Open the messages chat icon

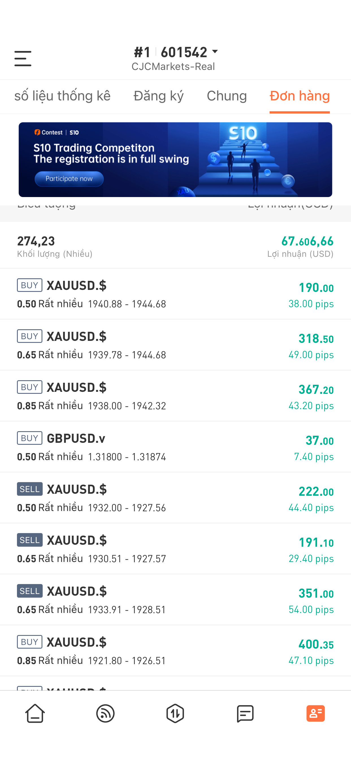[245, 713]
